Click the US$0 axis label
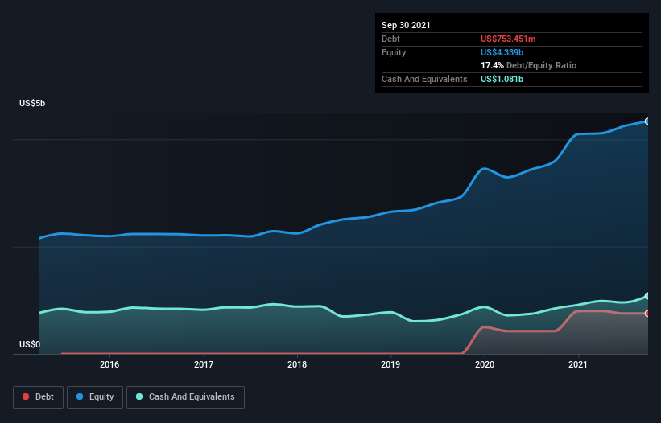This screenshot has height=423, width=661. pos(30,344)
